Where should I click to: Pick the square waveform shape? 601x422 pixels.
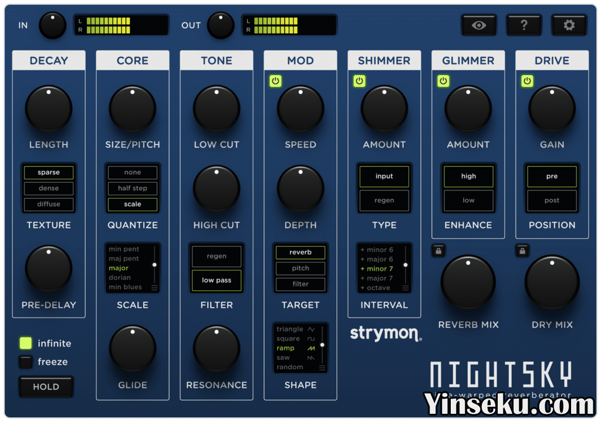[288, 339]
